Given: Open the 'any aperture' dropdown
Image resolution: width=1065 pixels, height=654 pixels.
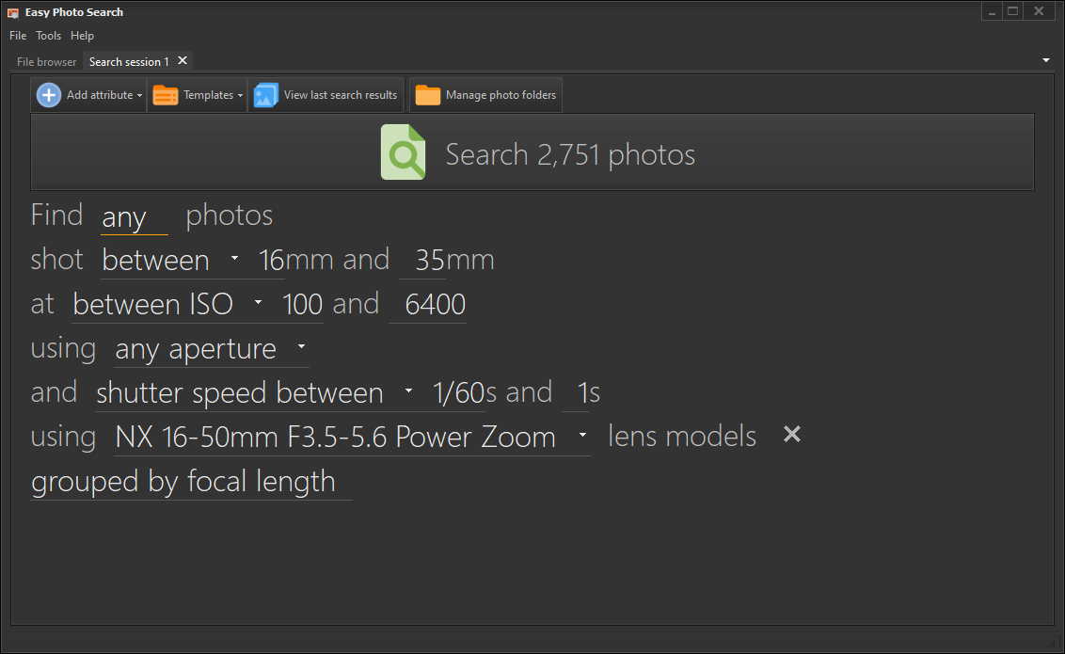Looking at the screenshot, I should [x=300, y=348].
